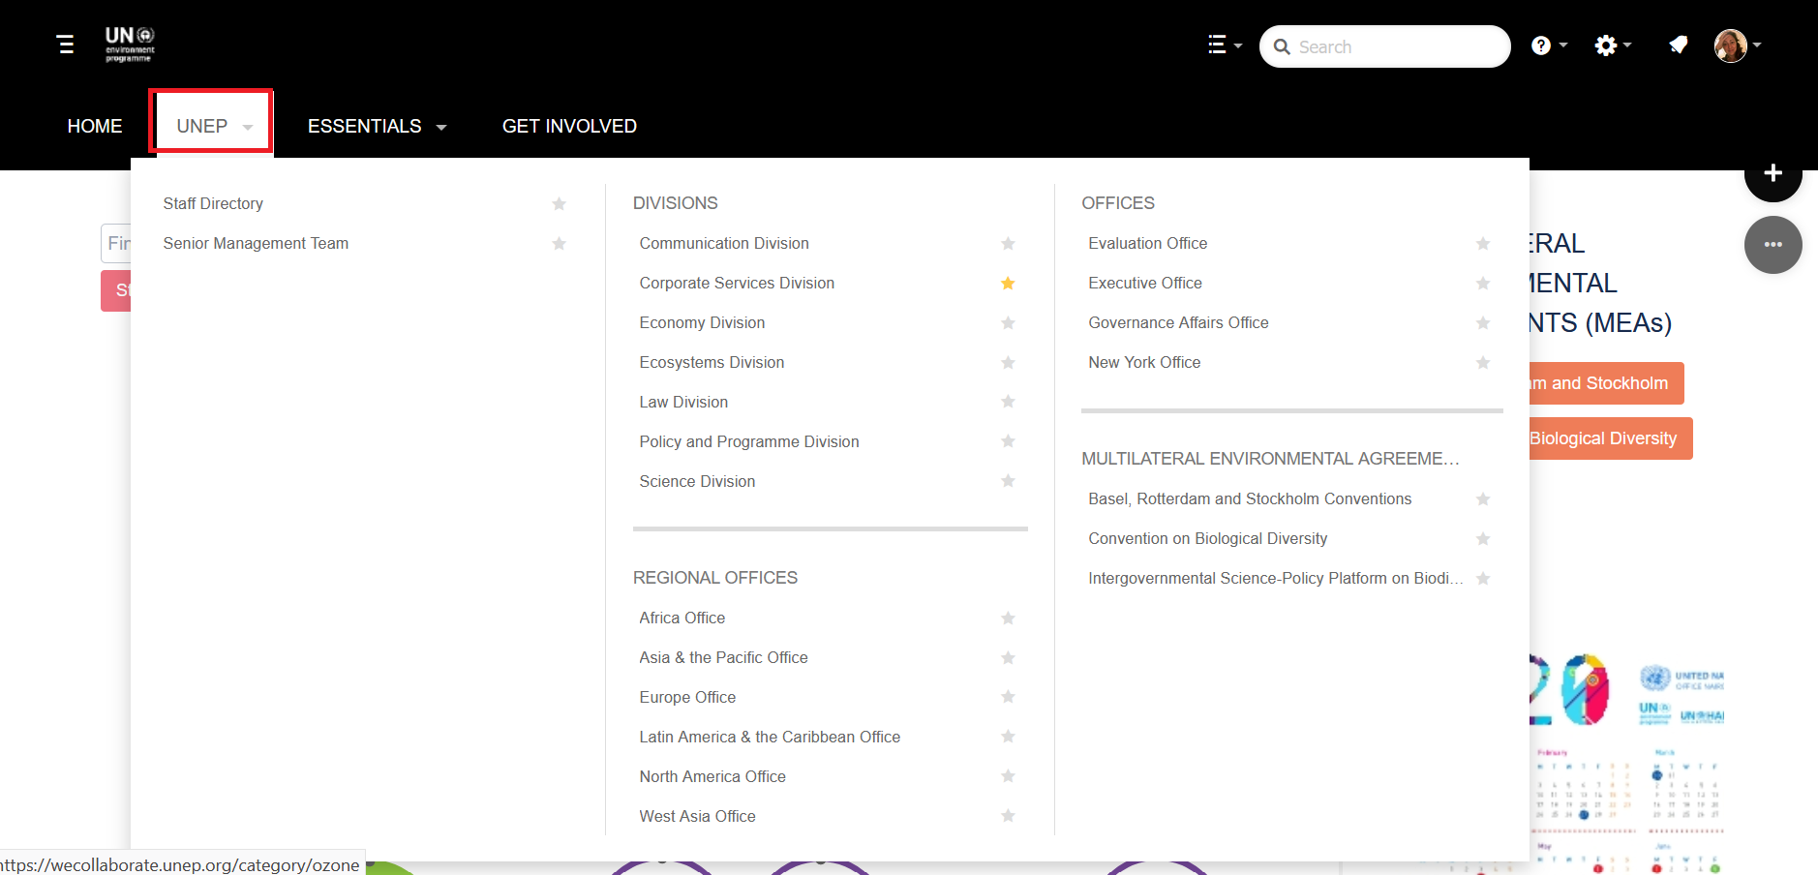The height and width of the screenshot is (875, 1818).
Task: Star the Africa Office
Action: coord(1008,618)
